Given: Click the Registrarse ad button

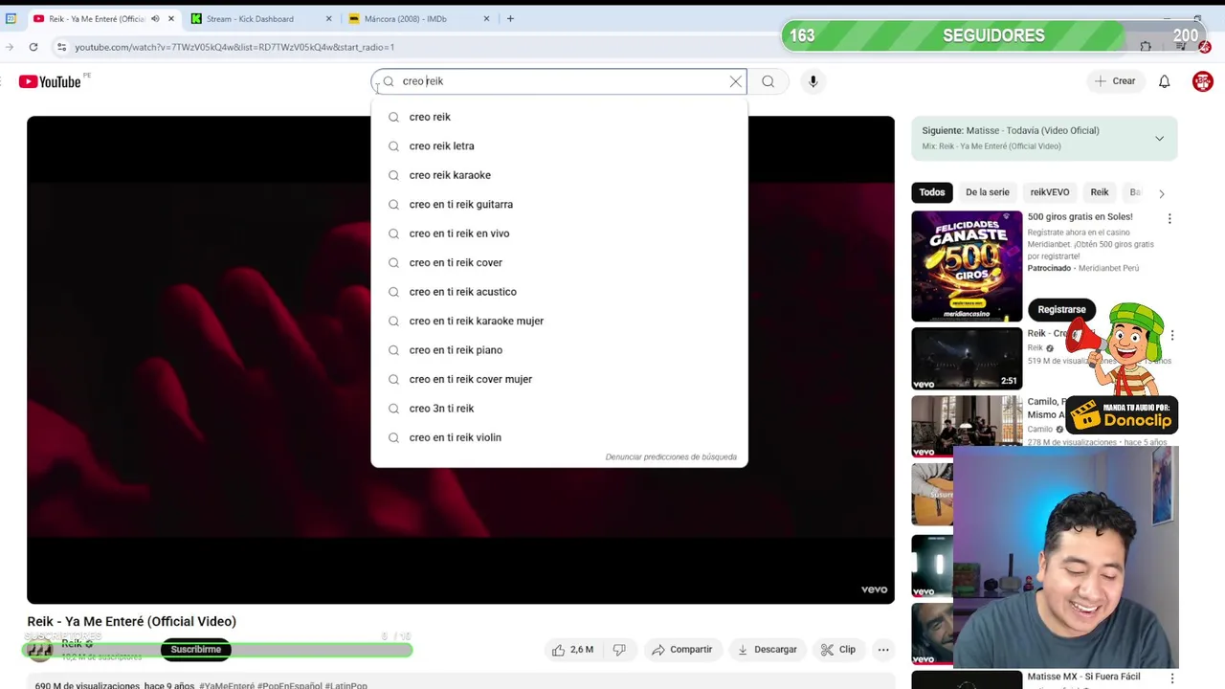Looking at the screenshot, I should (x=1061, y=310).
